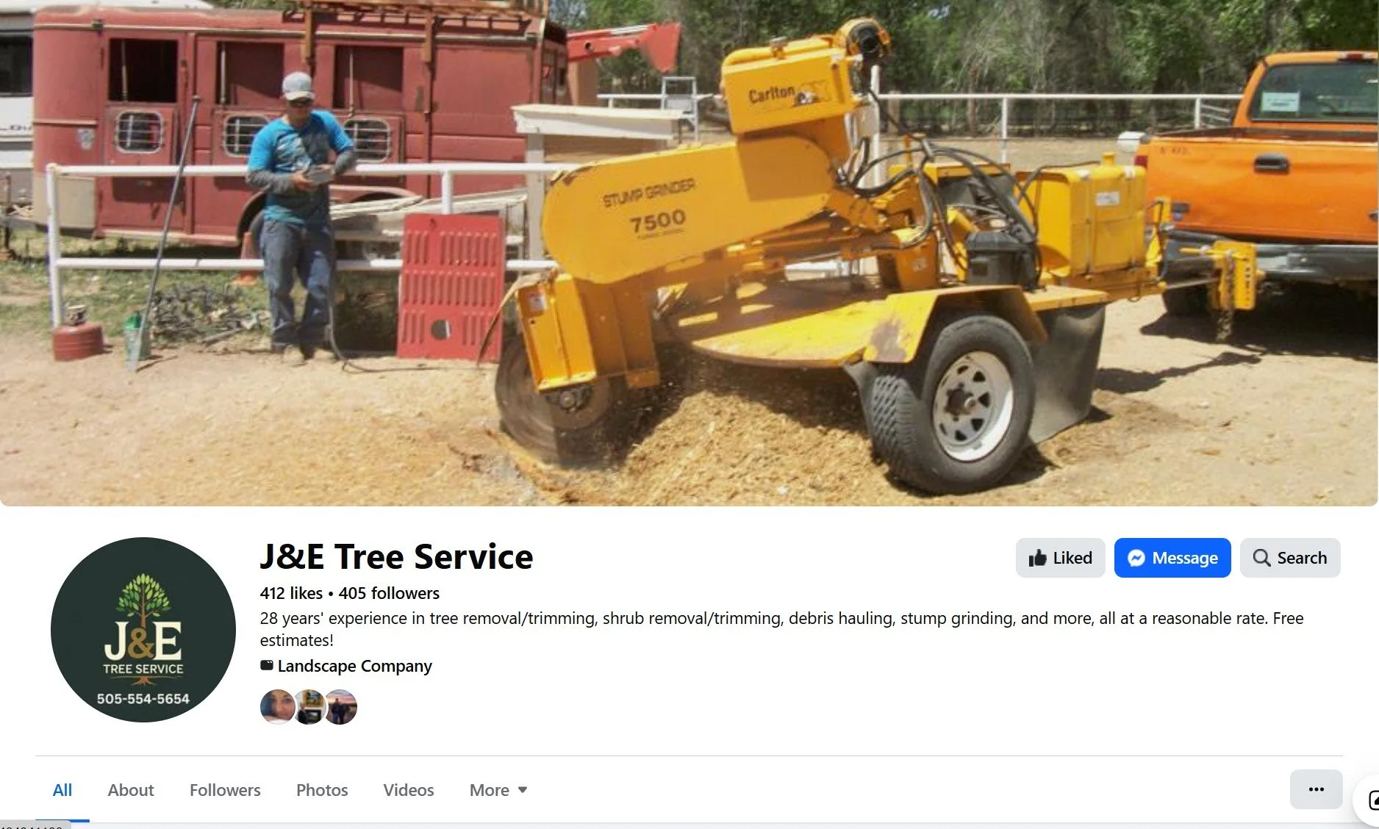Click the first follower avatar
Image resolution: width=1379 pixels, height=829 pixels.
point(277,707)
